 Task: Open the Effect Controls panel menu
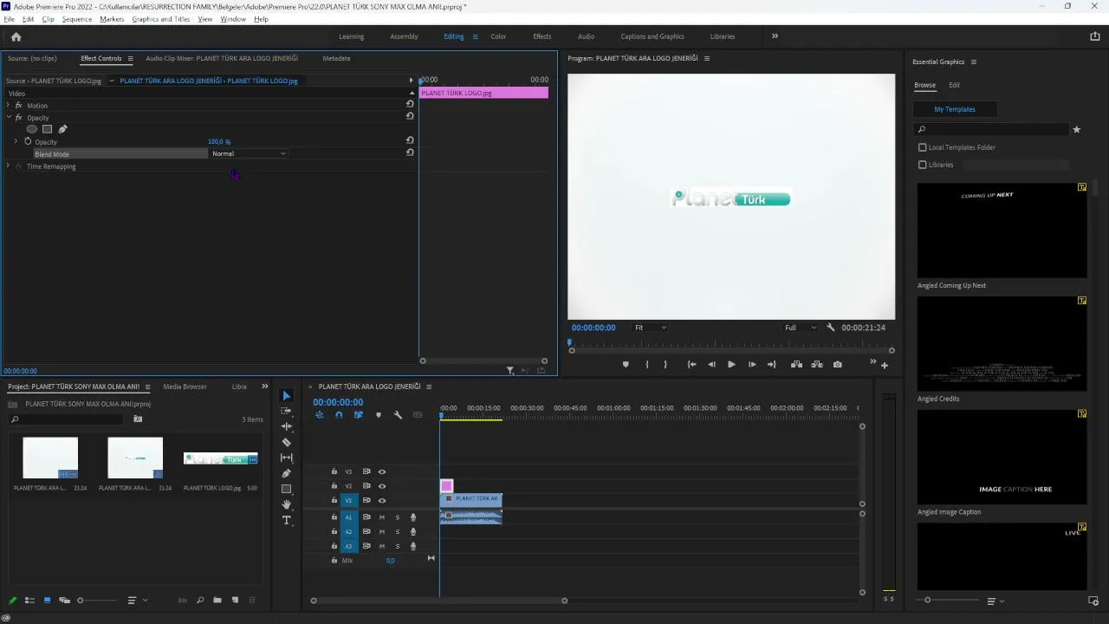[x=131, y=58]
